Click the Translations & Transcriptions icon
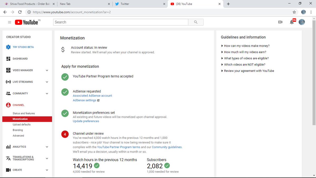 pyautogui.click(x=8, y=158)
